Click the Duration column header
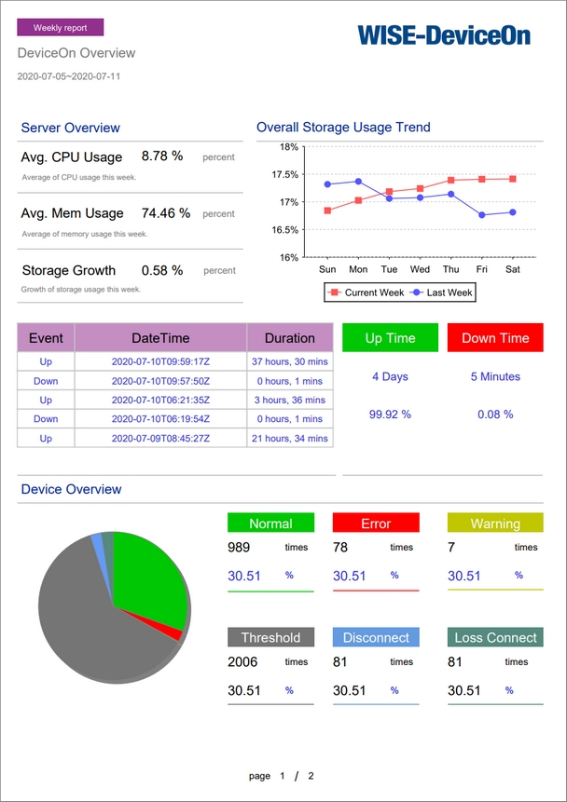 [289, 338]
